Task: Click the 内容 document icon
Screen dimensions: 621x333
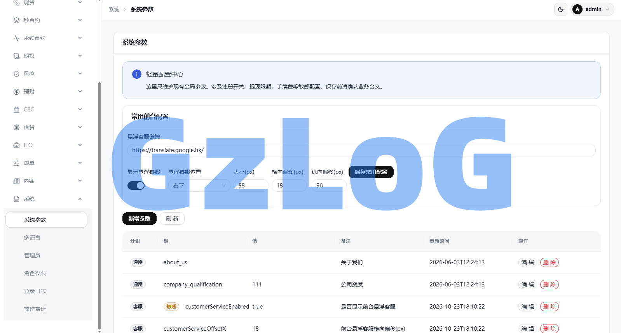Action: coord(16,181)
